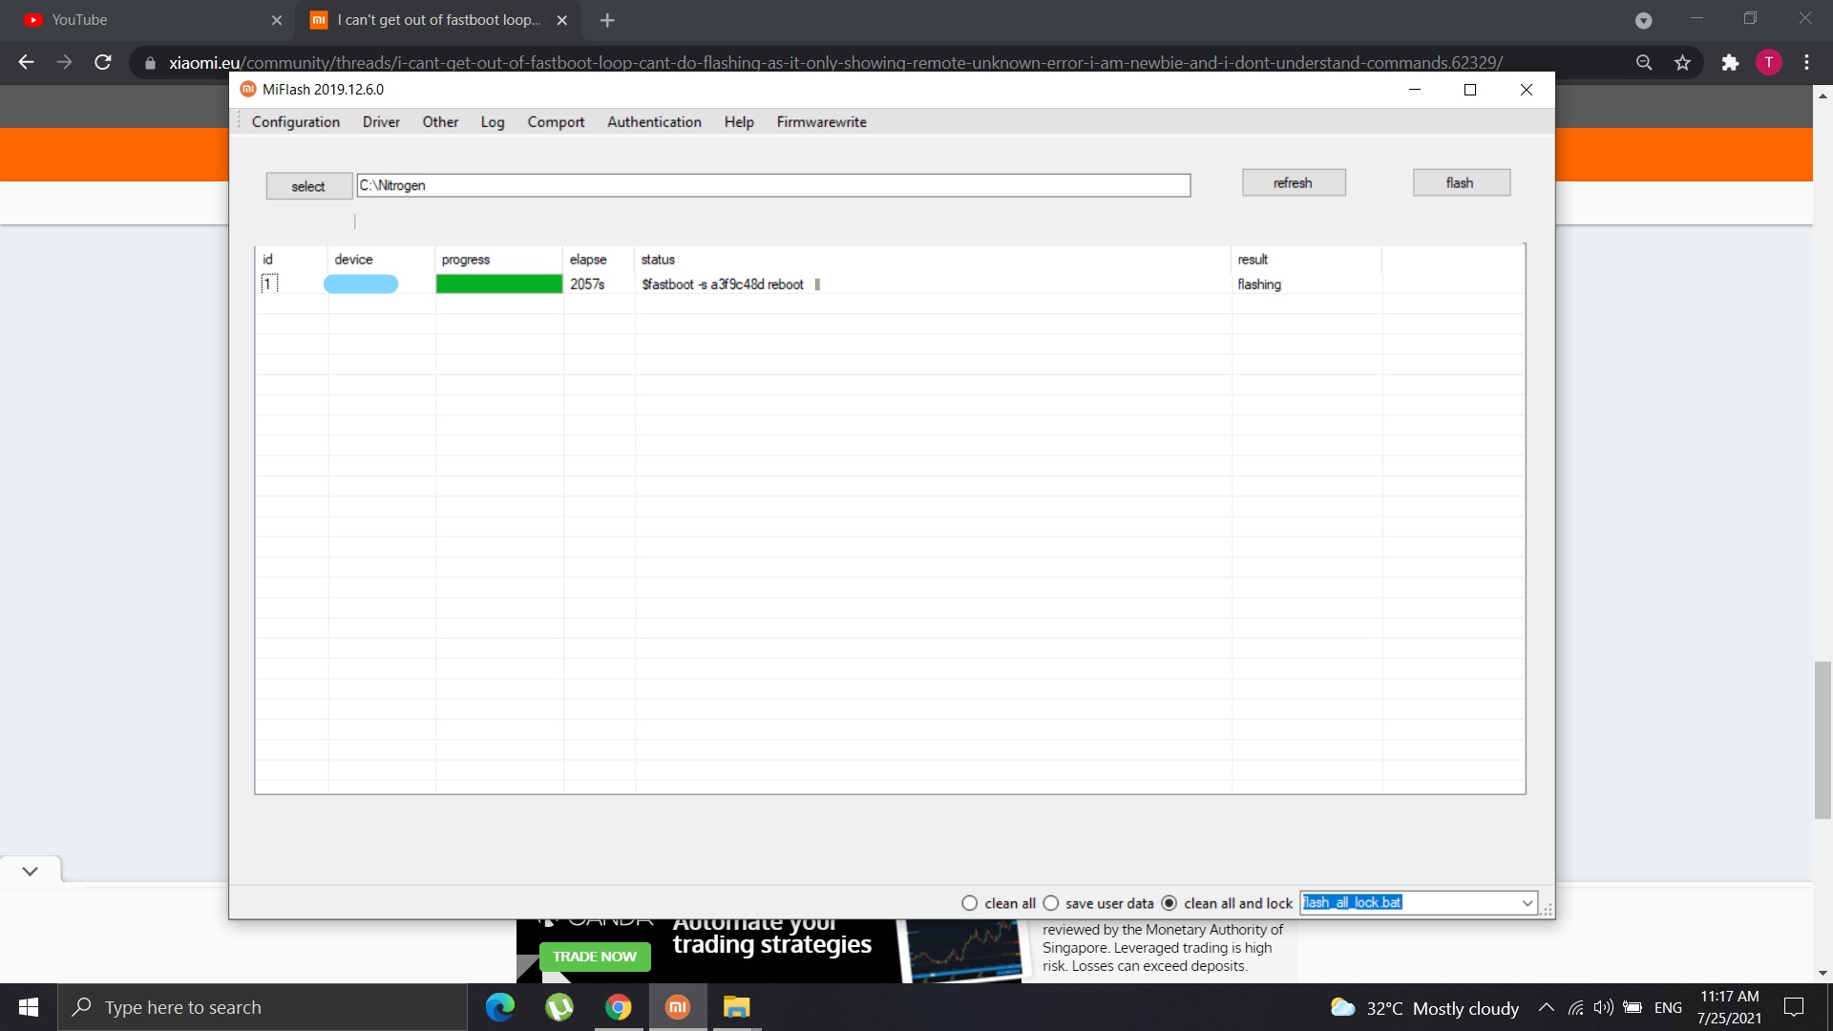Open the Chrome three-dot menu

[x=1806, y=62]
